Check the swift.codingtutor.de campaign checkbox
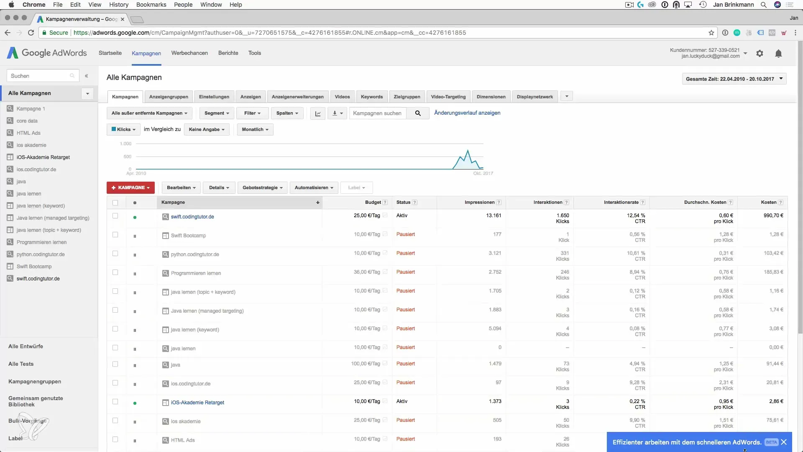This screenshot has width=803, height=452. pyautogui.click(x=115, y=216)
